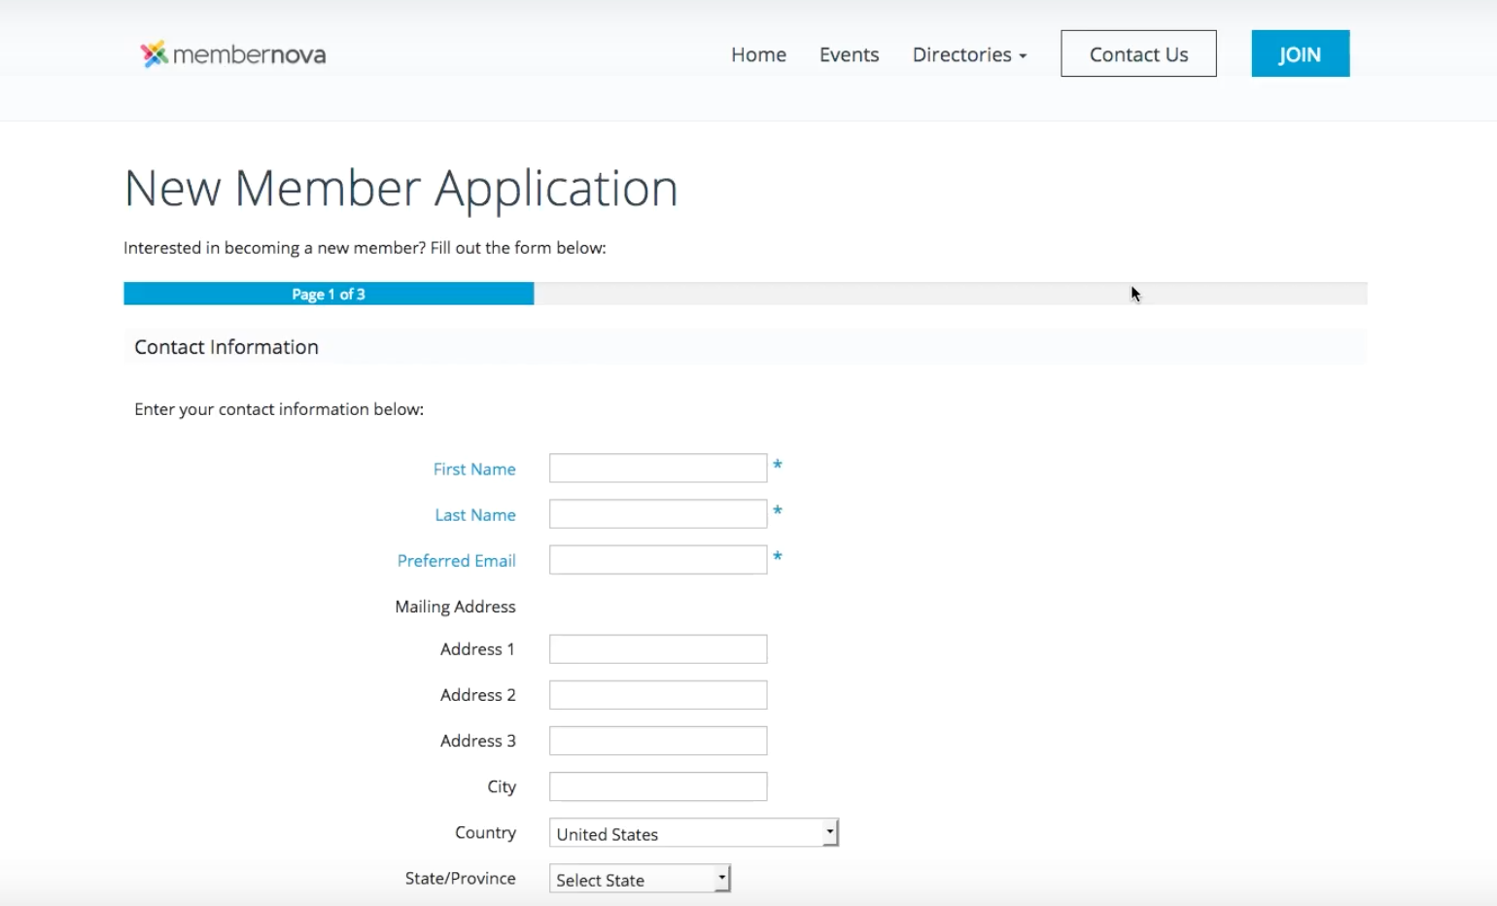This screenshot has width=1497, height=906.
Task: Open the Country dropdown arrow
Action: (830, 832)
